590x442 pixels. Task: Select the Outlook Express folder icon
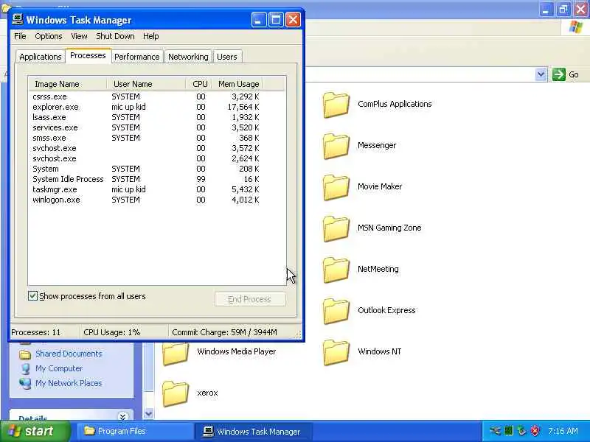(x=336, y=311)
